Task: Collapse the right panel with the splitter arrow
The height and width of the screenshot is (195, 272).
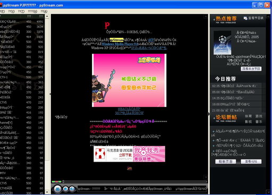Action: point(209,114)
